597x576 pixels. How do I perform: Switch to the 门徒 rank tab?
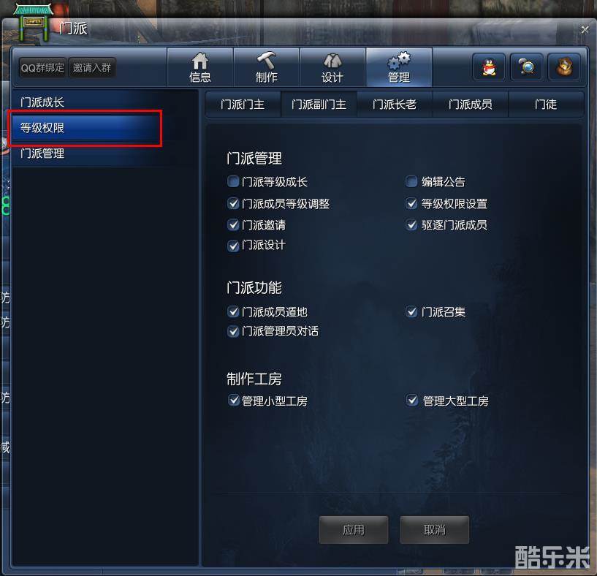pos(546,105)
